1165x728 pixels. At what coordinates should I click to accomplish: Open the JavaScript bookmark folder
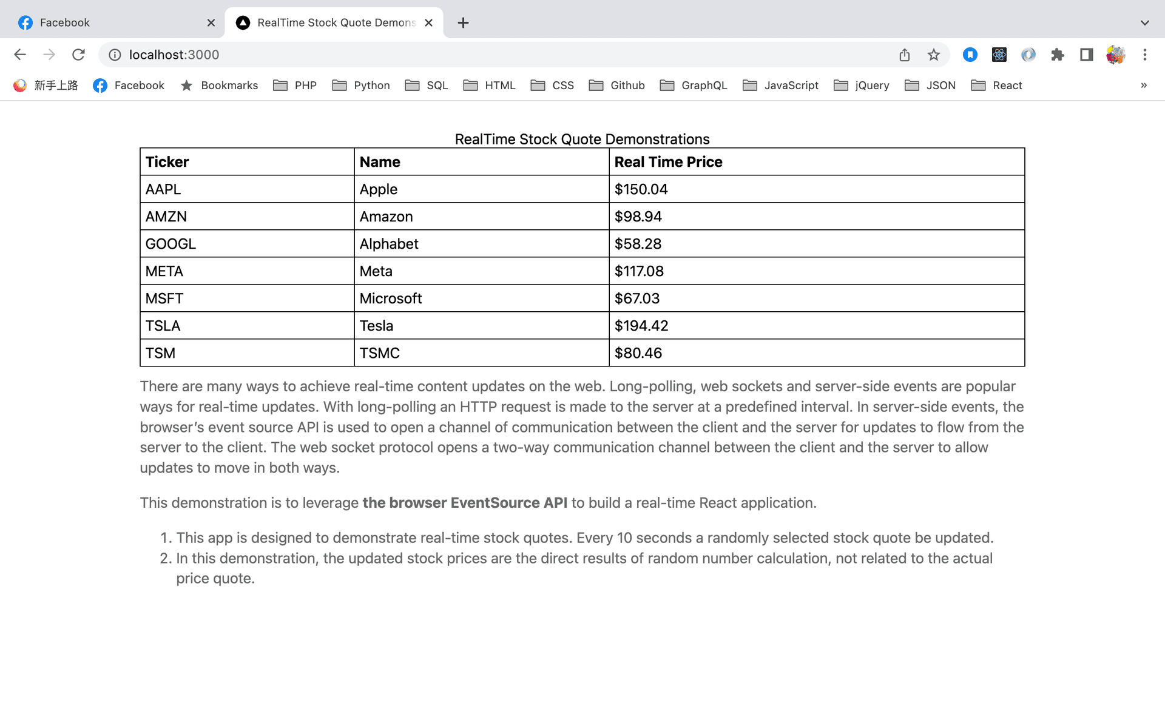pos(780,86)
